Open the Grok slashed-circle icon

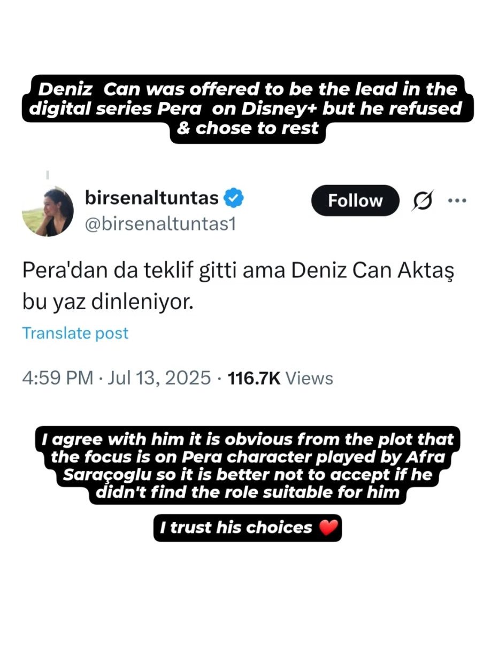click(x=423, y=201)
